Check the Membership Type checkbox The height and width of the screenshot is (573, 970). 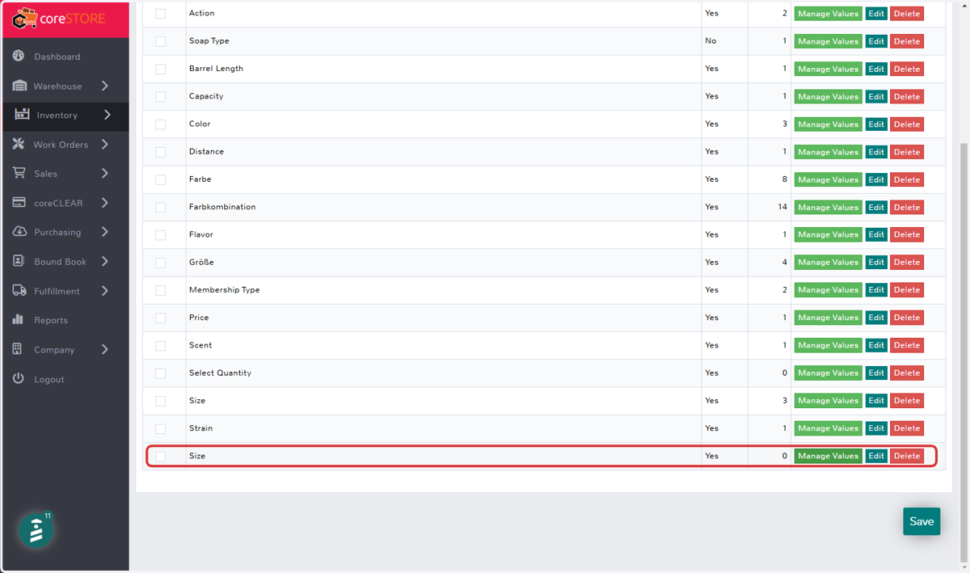point(160,290)
